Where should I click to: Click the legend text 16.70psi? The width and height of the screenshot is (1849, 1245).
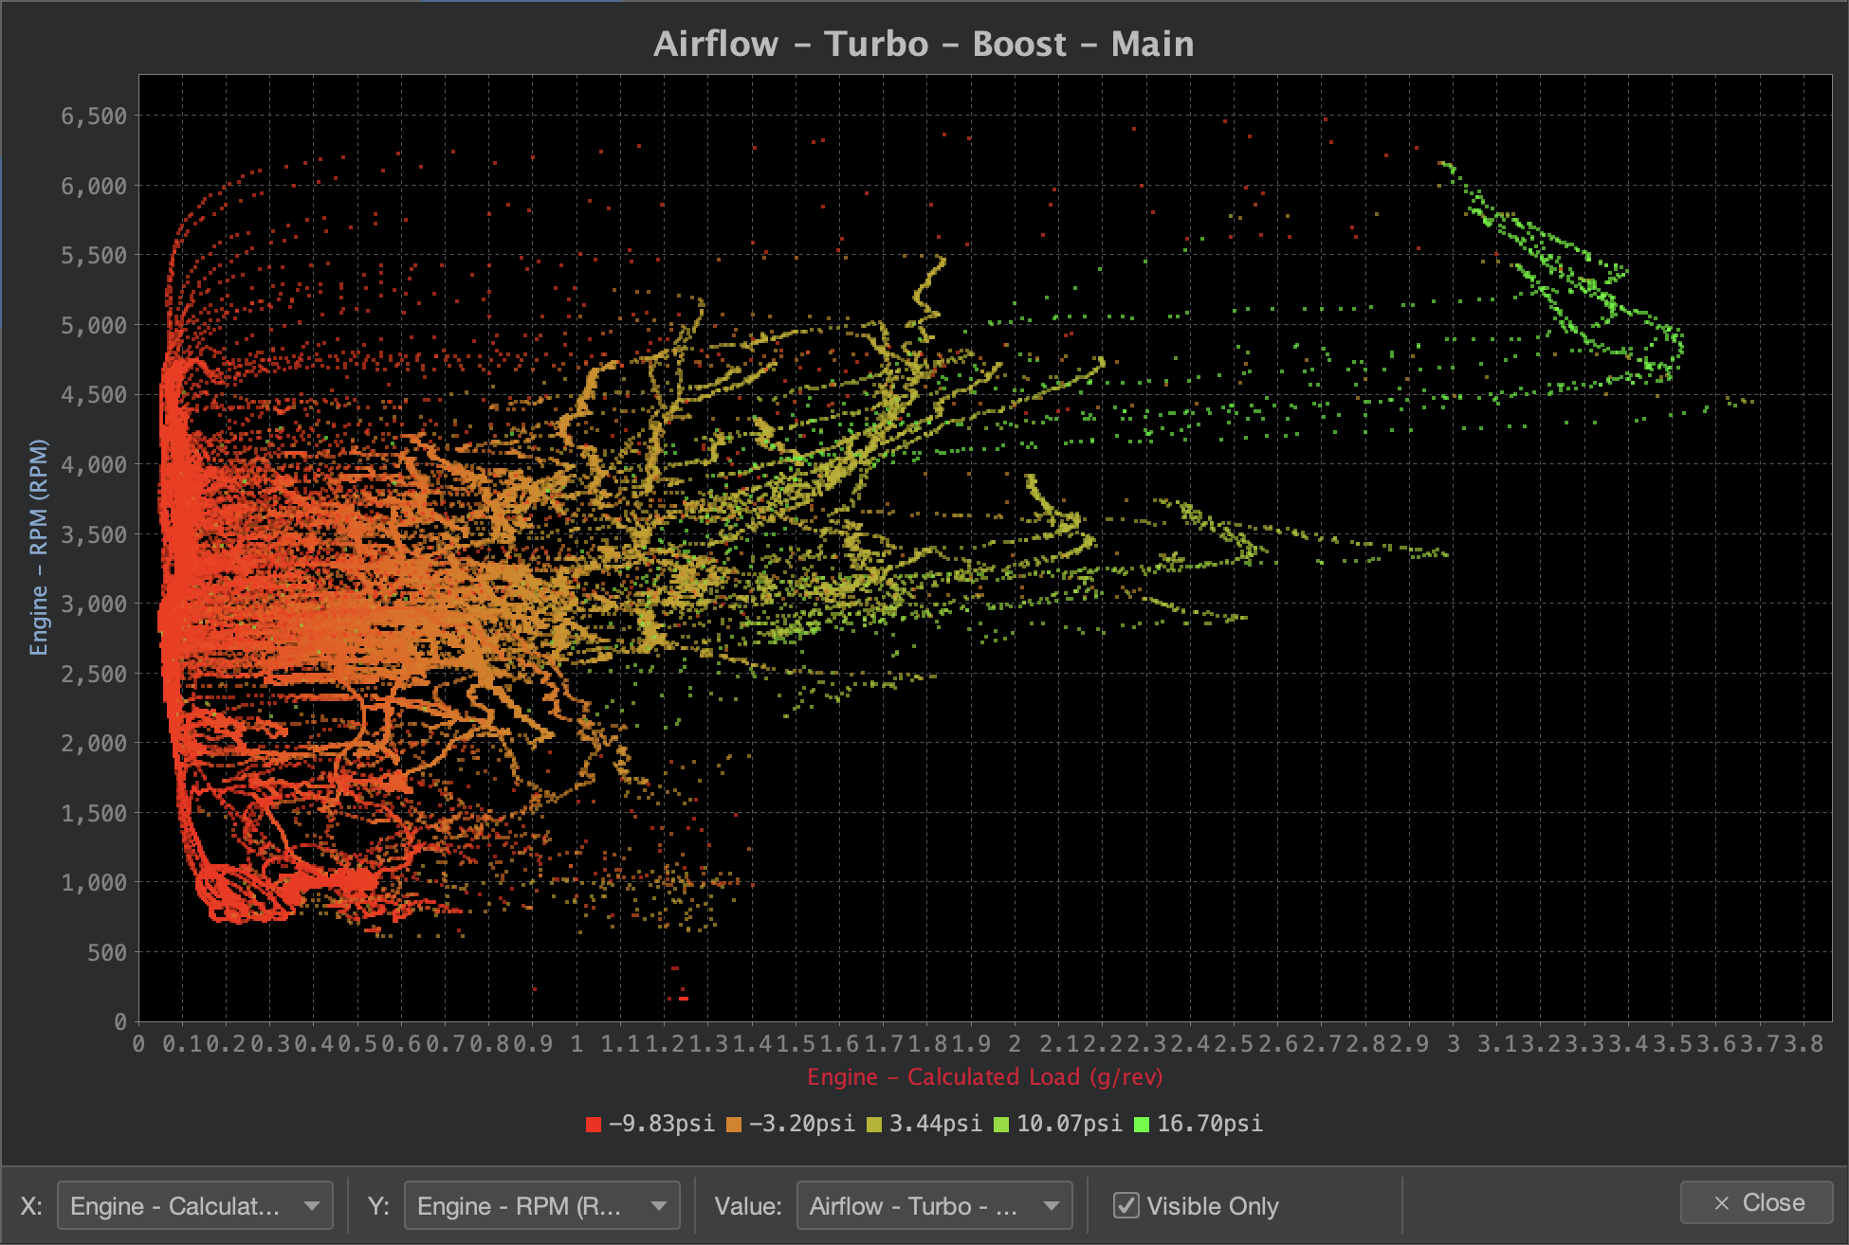tap(1210, 1124)
